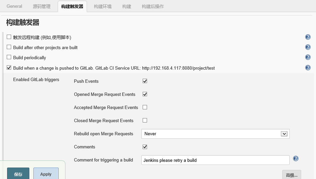Check Closed Merge Request Events
The image size is (316, 179).
pyautogui.click(x=145, y=120)
